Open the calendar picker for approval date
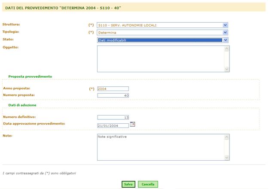Image resolution: width=269 pixels, height=189 pixels. pyautogui.click(x=132, y=124)
